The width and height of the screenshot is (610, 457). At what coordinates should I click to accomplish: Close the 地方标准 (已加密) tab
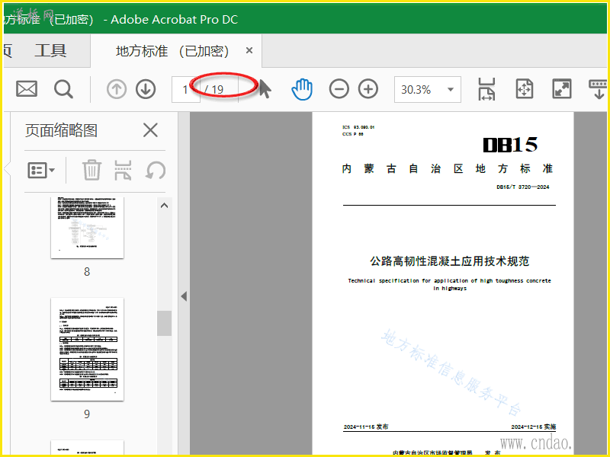249,50
